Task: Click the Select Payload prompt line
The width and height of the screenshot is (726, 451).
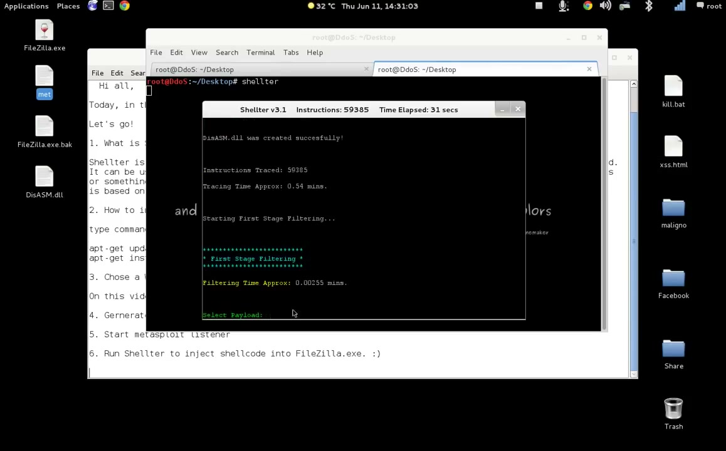Action: (x=233, y=315)
